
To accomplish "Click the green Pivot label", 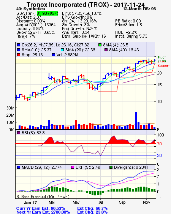I will click(162, 57).
